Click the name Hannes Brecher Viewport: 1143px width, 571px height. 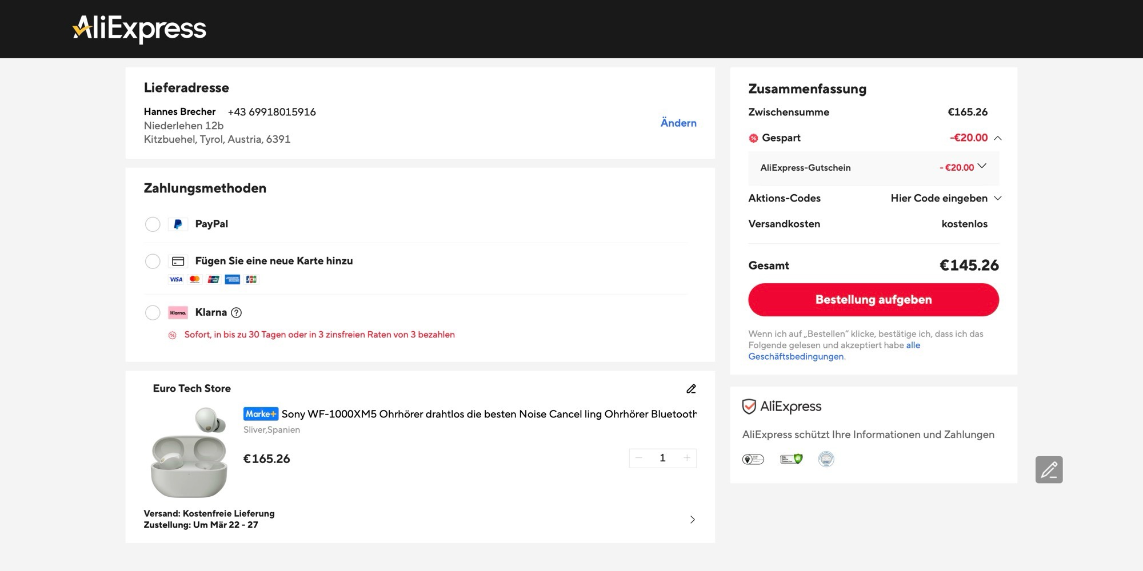(179, 112)
